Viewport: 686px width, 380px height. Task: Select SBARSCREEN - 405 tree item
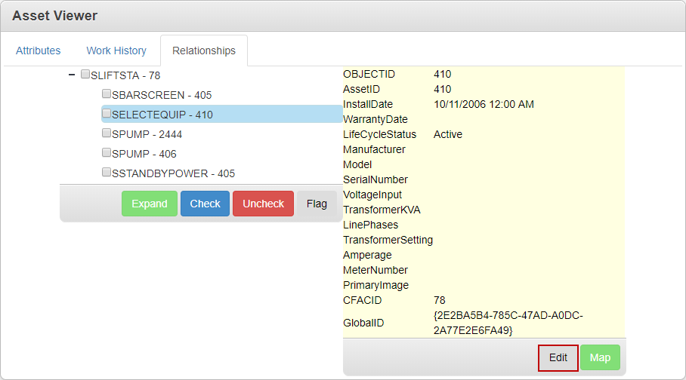pyautogui.click(x=162, y=95)
